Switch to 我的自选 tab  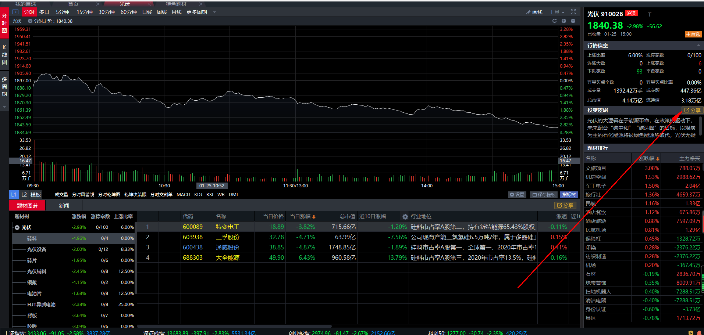point(26,4)
